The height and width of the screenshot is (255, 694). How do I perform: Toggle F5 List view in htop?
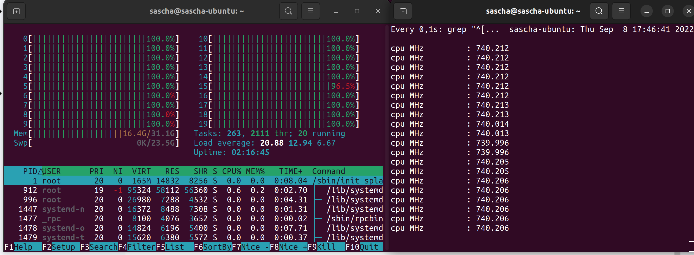click(x=175, y=247)
